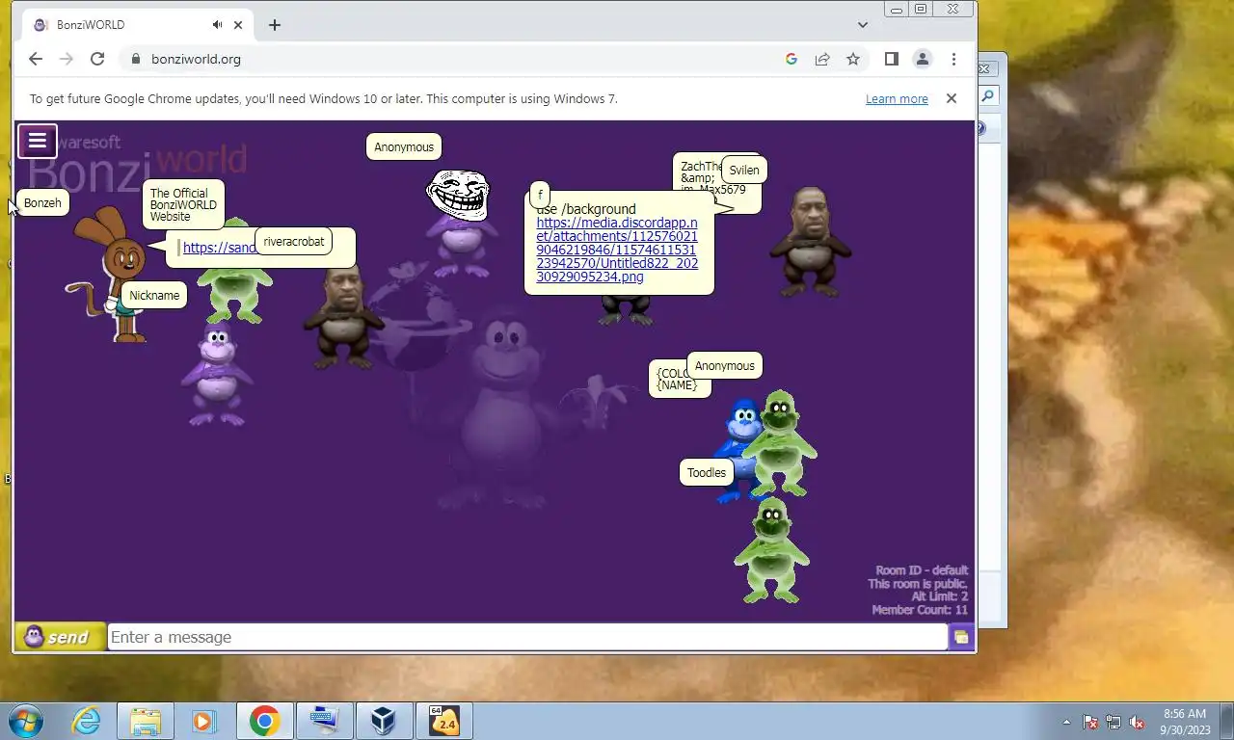Open the media.discordapp.net background link
1234x740 pixels.
click(617, 250)
